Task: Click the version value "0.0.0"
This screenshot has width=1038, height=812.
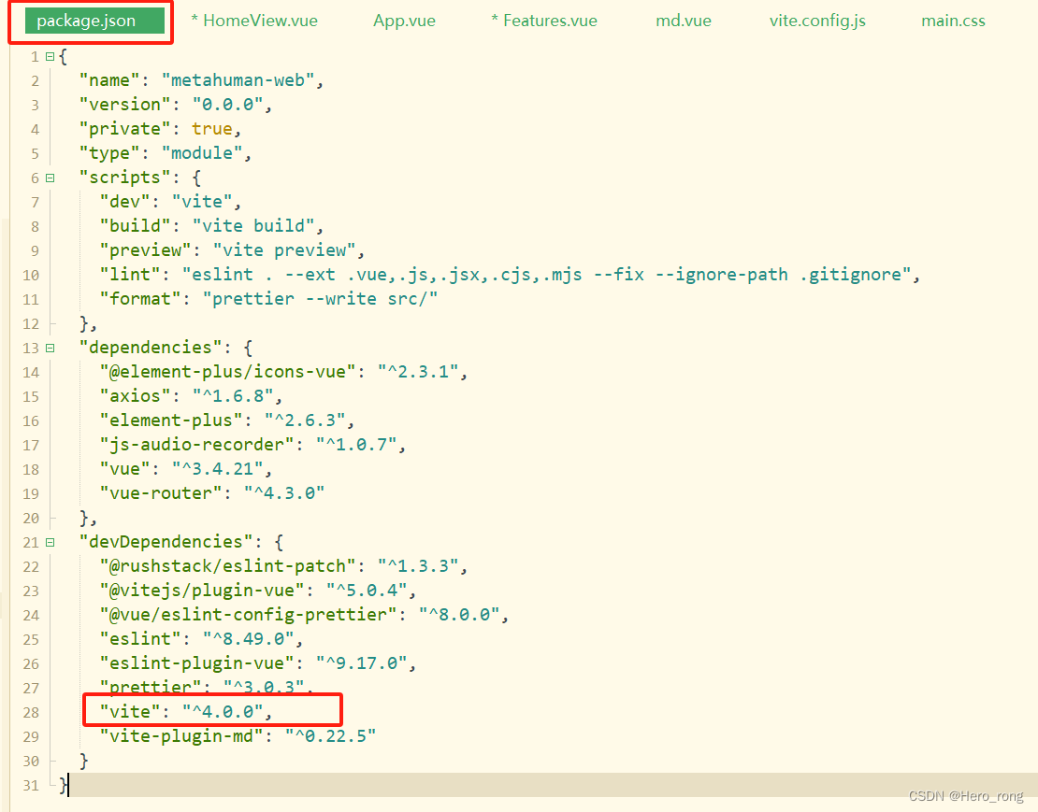Action: pos(228,105)
